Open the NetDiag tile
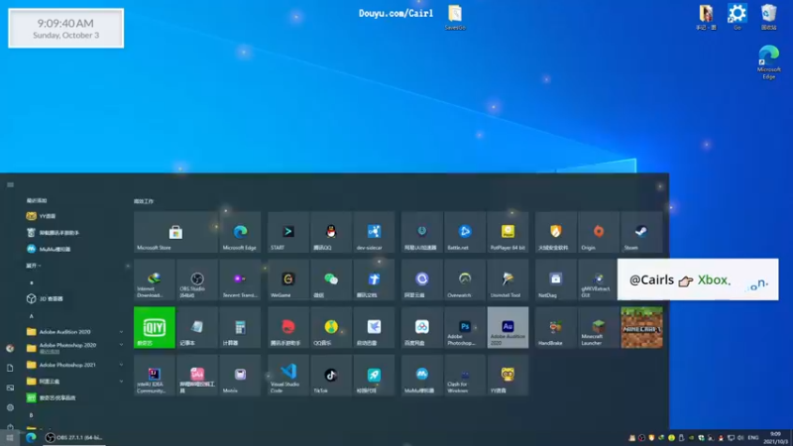The image size is (793, 446). click(x=555, y=279)
